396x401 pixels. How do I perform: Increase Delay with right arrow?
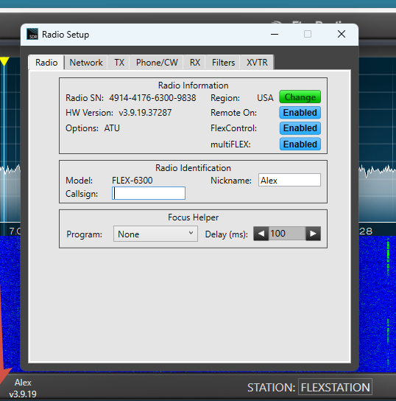[x=313, y=234]
